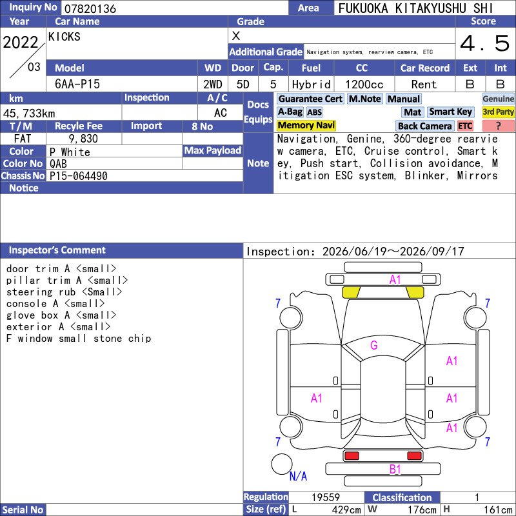
Task: Select the M.Note document badge
Action: click(365, 99)
